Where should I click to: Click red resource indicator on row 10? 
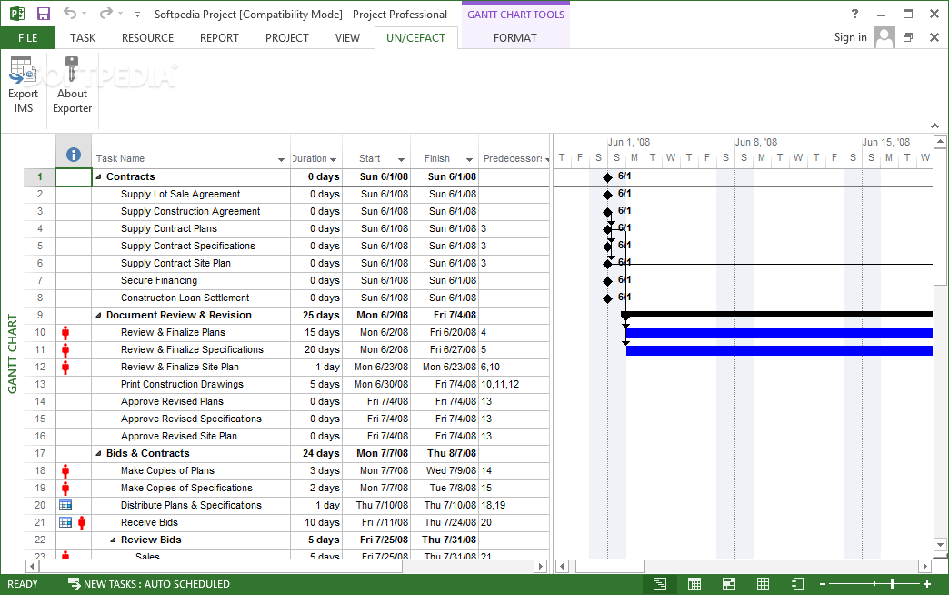(65, 333)
